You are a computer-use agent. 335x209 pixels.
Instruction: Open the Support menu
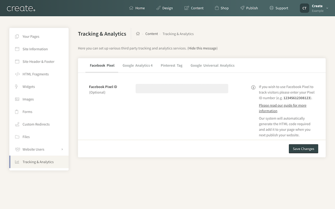[x=282, y=8]
